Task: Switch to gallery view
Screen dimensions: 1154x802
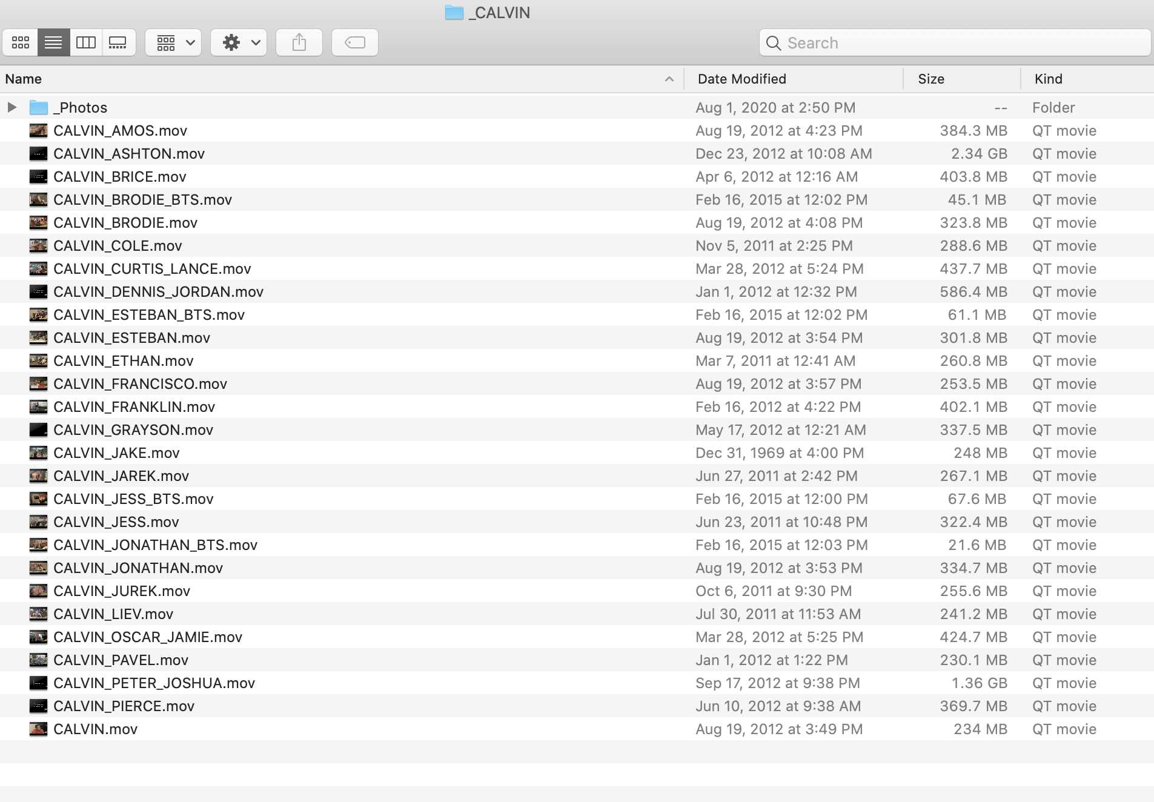Action: coord(118,42)
